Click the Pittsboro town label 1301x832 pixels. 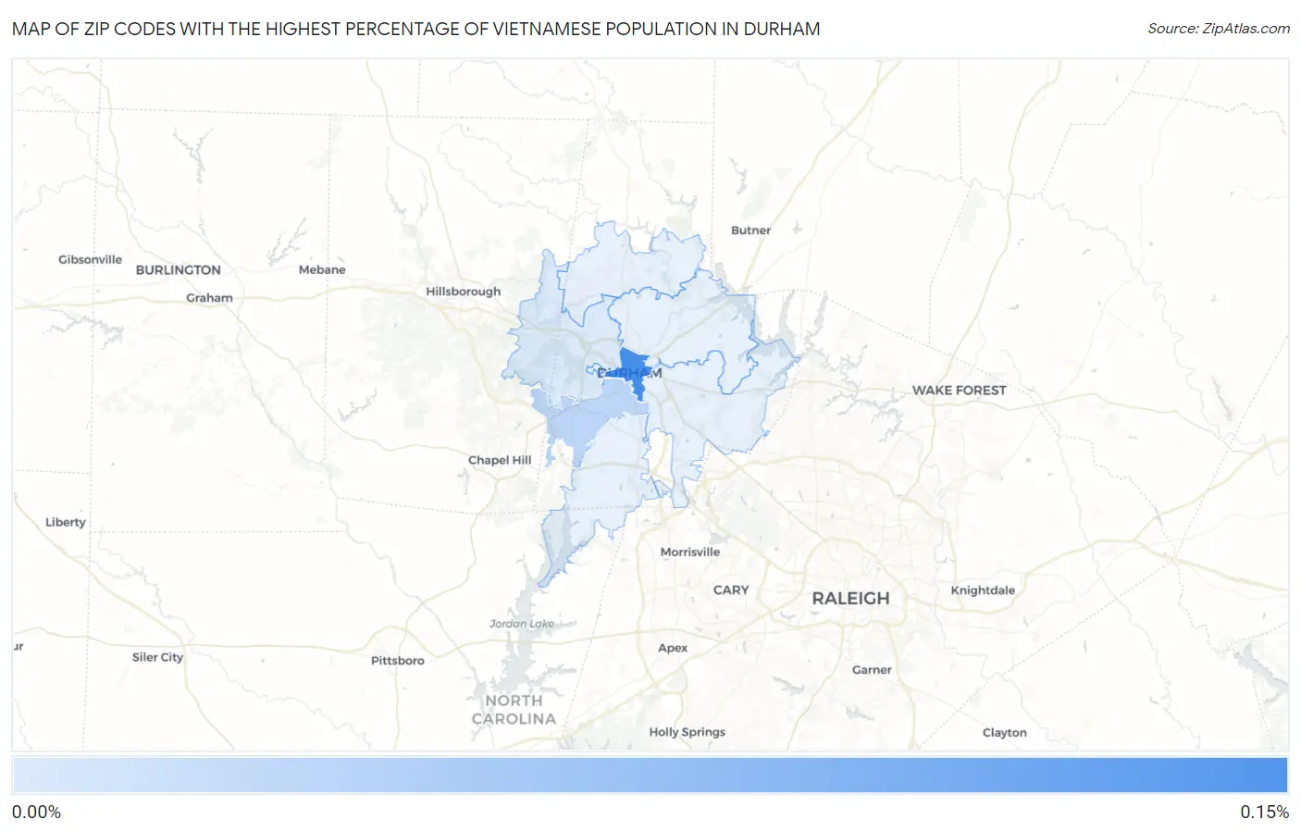pos(397,661)
